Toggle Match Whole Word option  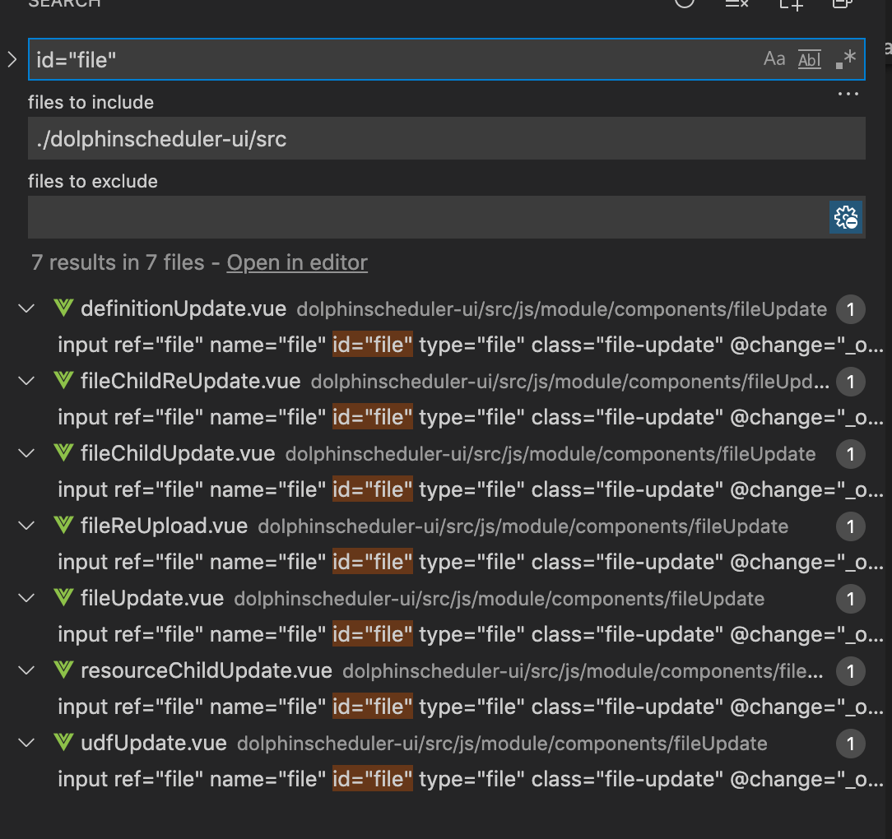click(x=810, y=59)
